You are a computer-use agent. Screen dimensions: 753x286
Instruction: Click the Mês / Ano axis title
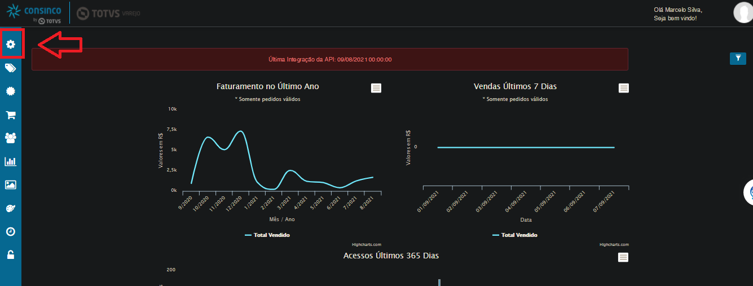point(282,219)
